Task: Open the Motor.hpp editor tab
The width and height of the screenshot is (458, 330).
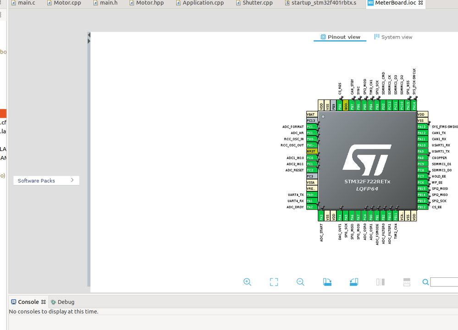Action: (x=147, y=3)
